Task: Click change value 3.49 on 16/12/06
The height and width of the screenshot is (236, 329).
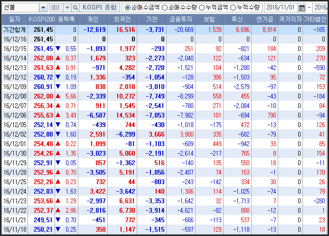Action: click(71, 115)
